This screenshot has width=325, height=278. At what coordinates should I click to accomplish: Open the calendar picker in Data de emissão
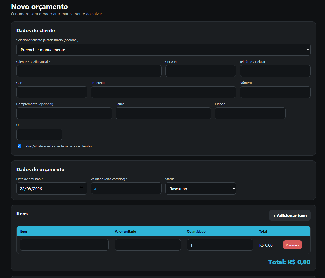(x=81, y=188)
